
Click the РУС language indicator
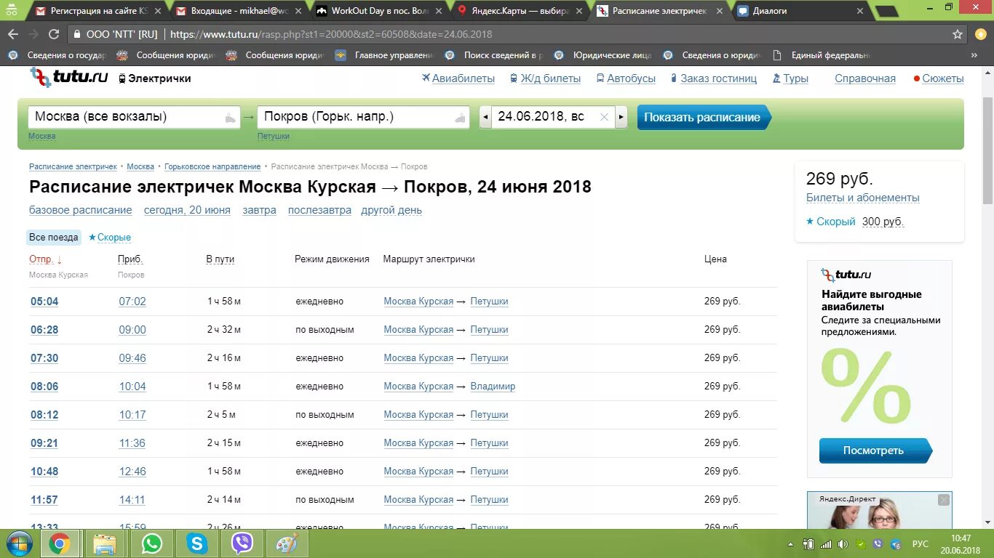921,544
